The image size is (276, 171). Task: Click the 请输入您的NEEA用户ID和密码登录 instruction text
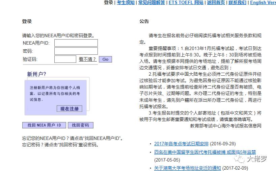(58, 35)
